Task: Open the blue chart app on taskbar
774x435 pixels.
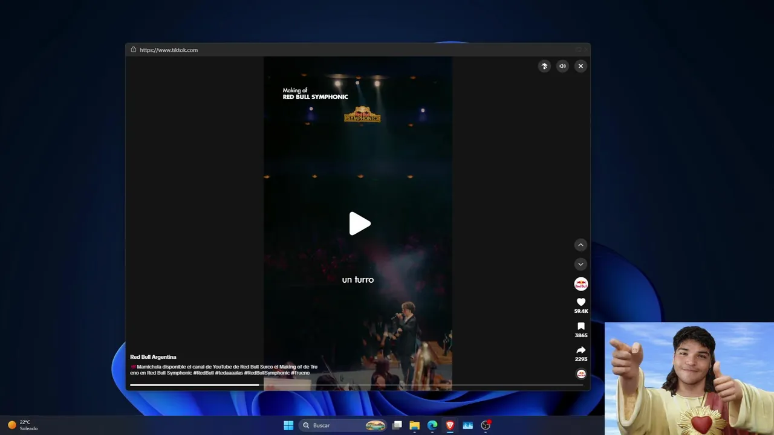Action: pos(467,425)
